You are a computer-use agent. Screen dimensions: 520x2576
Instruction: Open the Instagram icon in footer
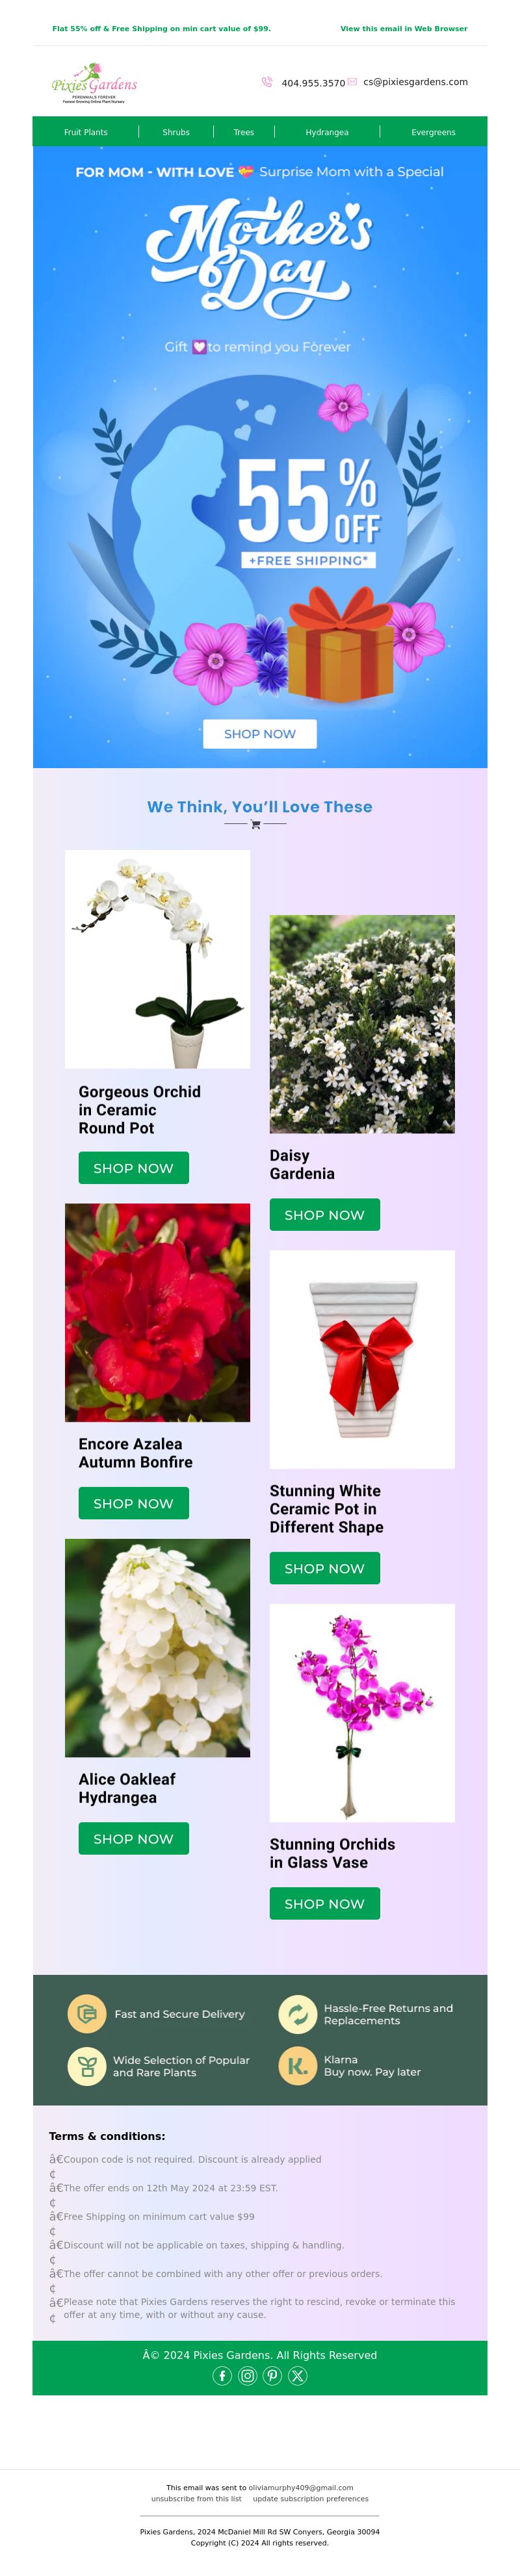pyautogui.click(x=248, y=2375)
